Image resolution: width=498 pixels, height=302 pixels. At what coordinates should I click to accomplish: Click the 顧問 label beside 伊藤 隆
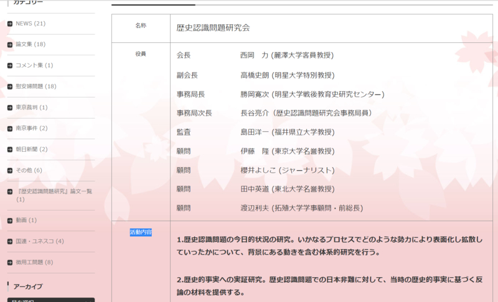click(184, 151)
